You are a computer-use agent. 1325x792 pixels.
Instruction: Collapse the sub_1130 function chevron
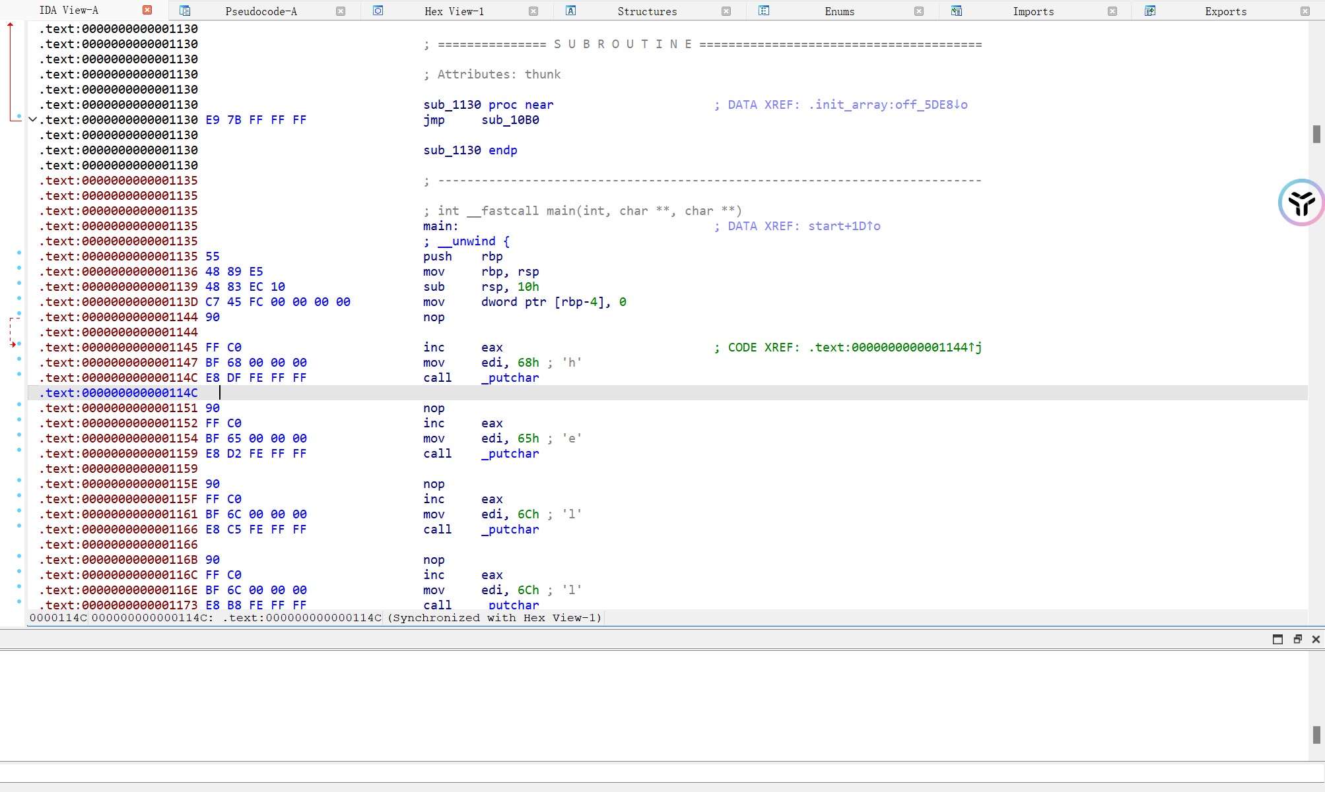click(x=32, y=119)
